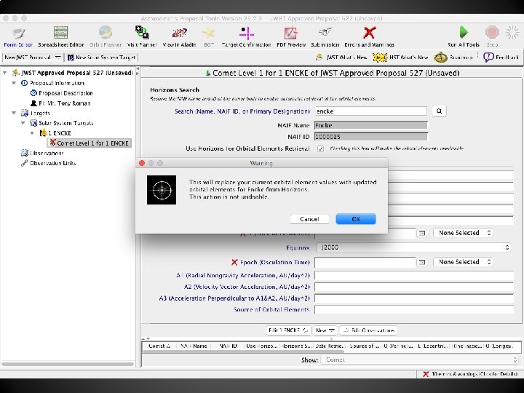This screenshot has width=524, height=393.
Task: Sort table by Comet column header
Action: (159, 346)
